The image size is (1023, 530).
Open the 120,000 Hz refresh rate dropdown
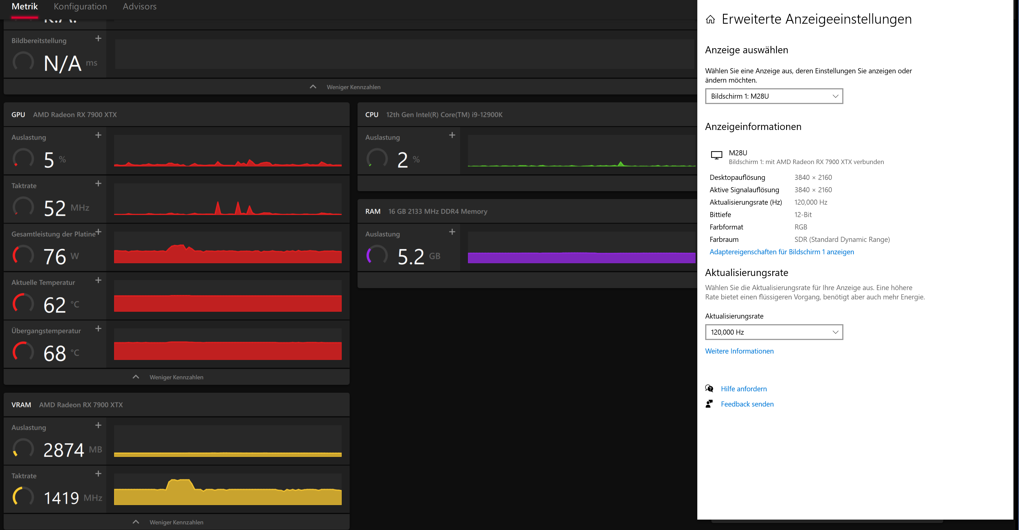tap(774, 332)
